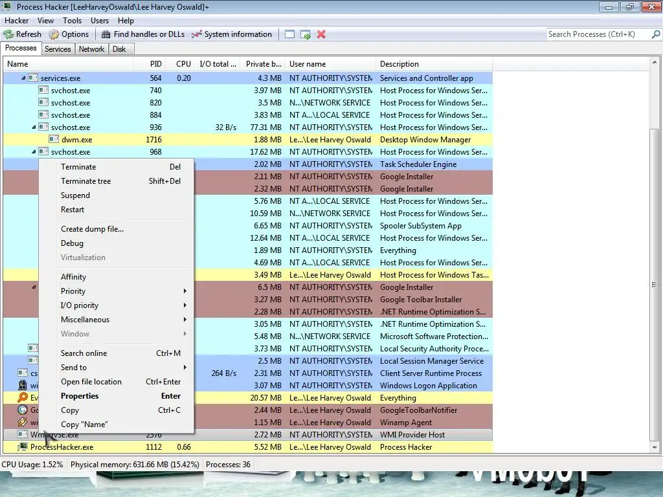
Task: Click Physical memory status entry
Action: (x=135, y=465)
